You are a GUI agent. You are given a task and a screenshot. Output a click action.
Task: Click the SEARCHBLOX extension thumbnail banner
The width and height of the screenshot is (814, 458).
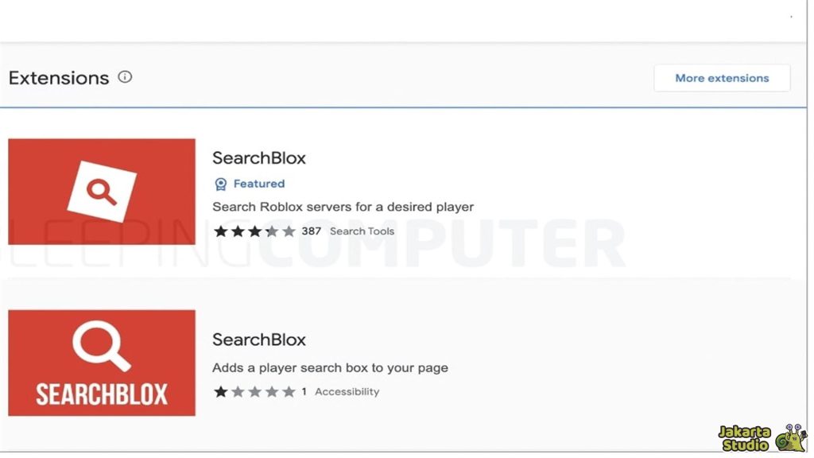(101, 363)
